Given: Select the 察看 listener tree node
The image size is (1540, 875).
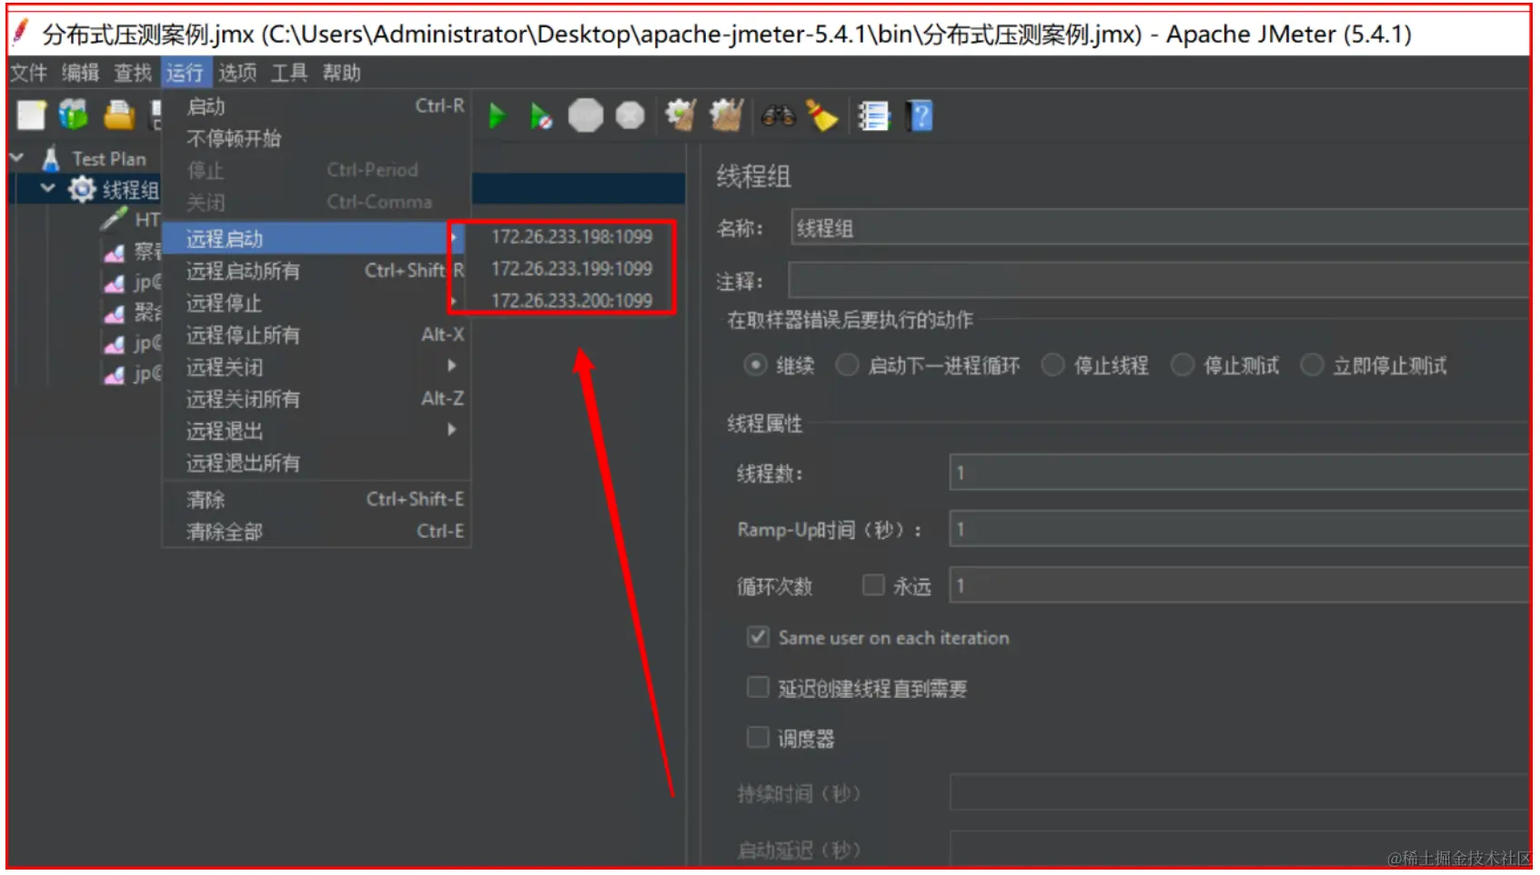Looking at the screenshot, I should [133, 252].
